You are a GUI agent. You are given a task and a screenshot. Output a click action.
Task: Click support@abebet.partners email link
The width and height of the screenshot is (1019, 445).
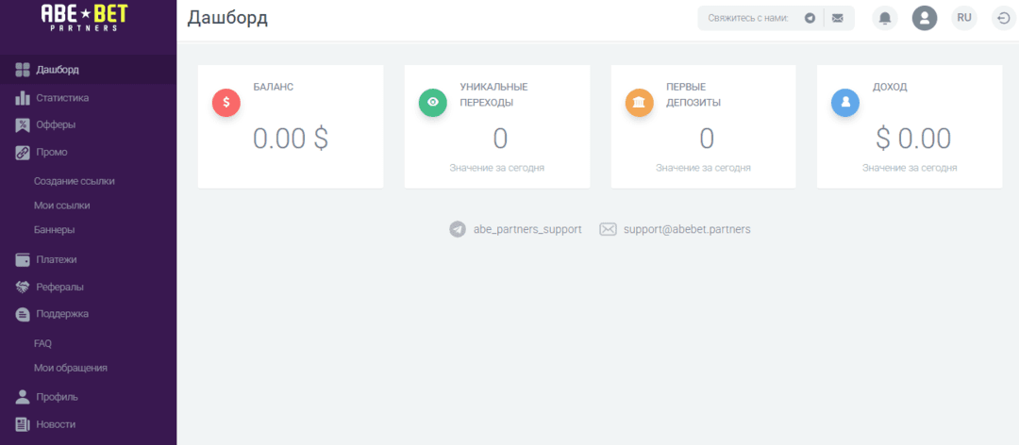click(687, 229)
